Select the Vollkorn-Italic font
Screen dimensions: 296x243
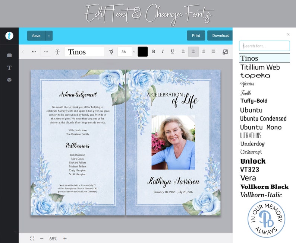click(261, 195)
